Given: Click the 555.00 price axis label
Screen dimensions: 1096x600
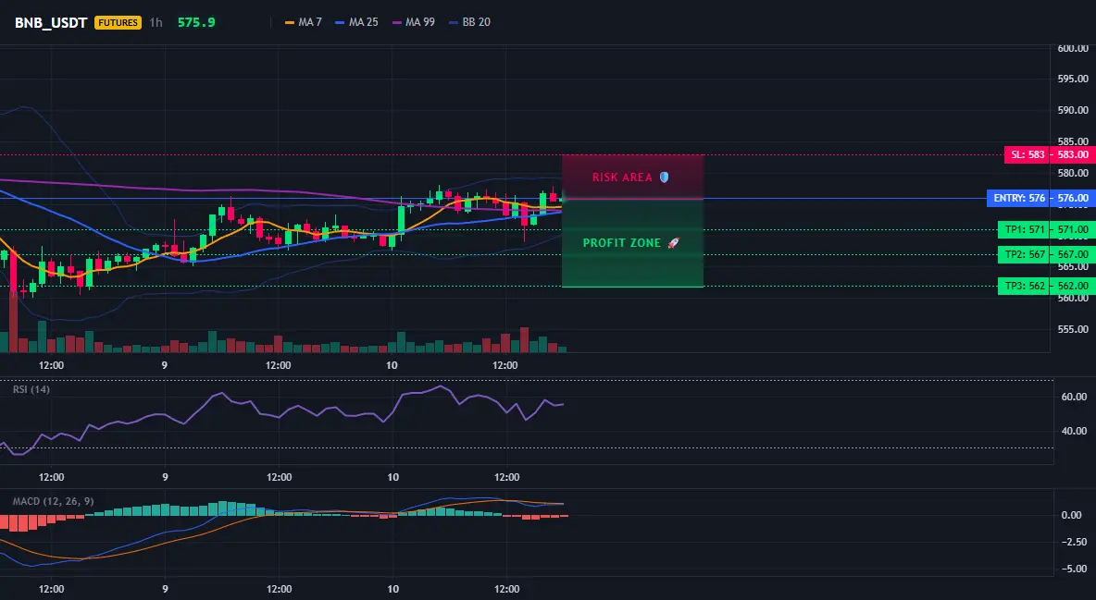Looking at the screenshot, I should coord(1073,329).
